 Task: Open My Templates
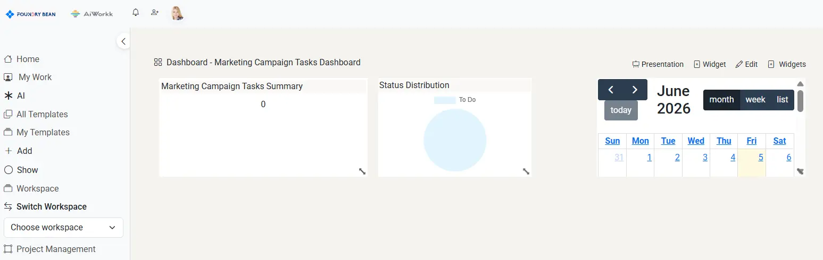point(37,132)
